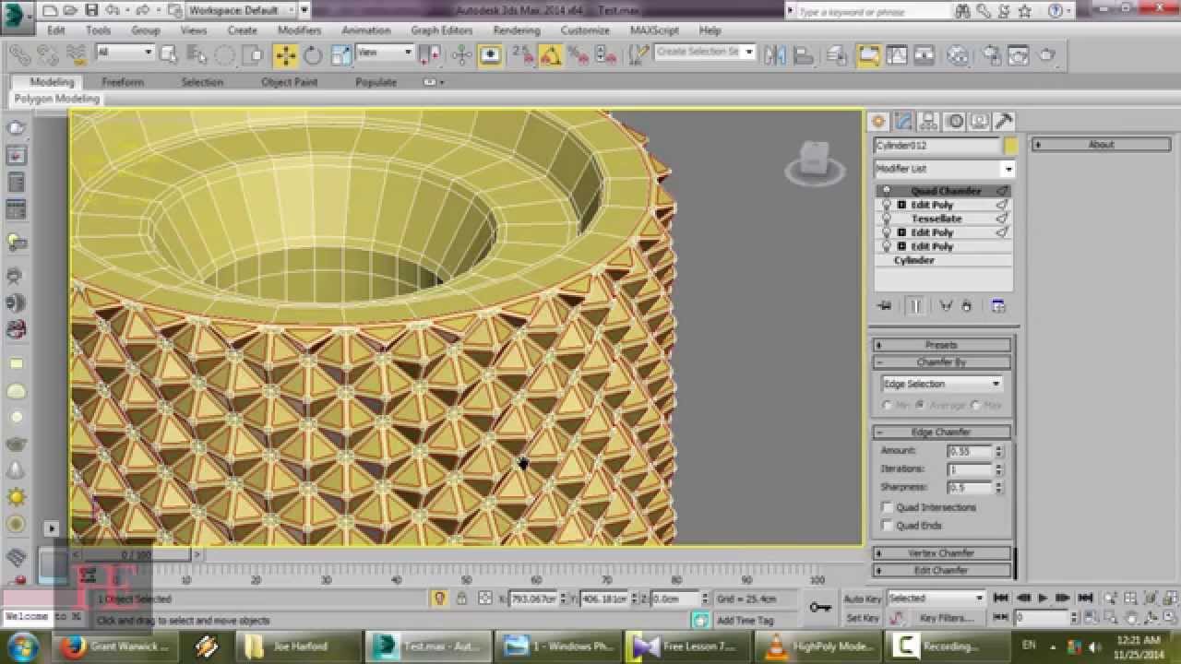Switch to the Freeform ribbon tab
Viewport: 1181px width, 664px height.
pyautogui.click(x=123, y=82)
